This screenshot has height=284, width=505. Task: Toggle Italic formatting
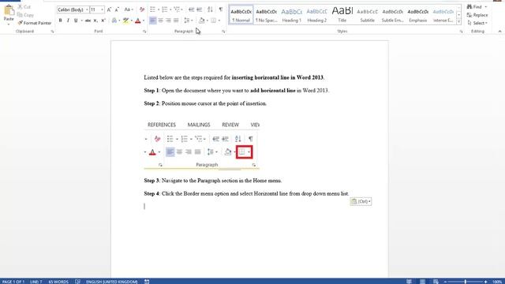click(68, 21)
